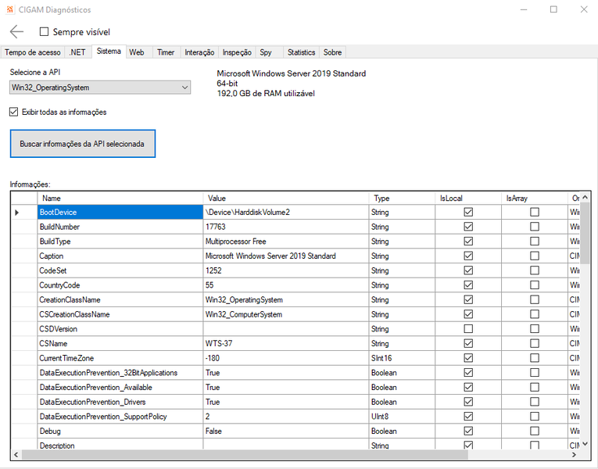
Task: Toggle IsLocal checkbox in BootDevice row
Action: point(468,212)
